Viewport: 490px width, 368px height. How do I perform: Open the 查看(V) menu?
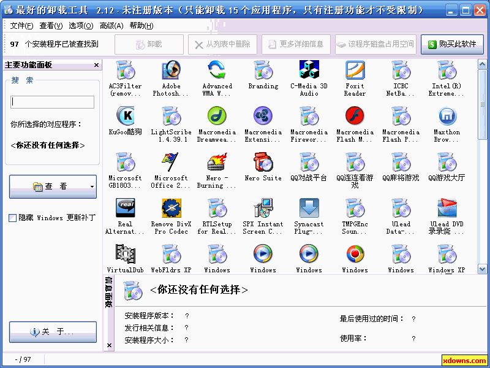click(x=51, y=26)
